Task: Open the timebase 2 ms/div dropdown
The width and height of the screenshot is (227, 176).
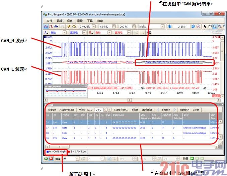Action: pos(94,26)
